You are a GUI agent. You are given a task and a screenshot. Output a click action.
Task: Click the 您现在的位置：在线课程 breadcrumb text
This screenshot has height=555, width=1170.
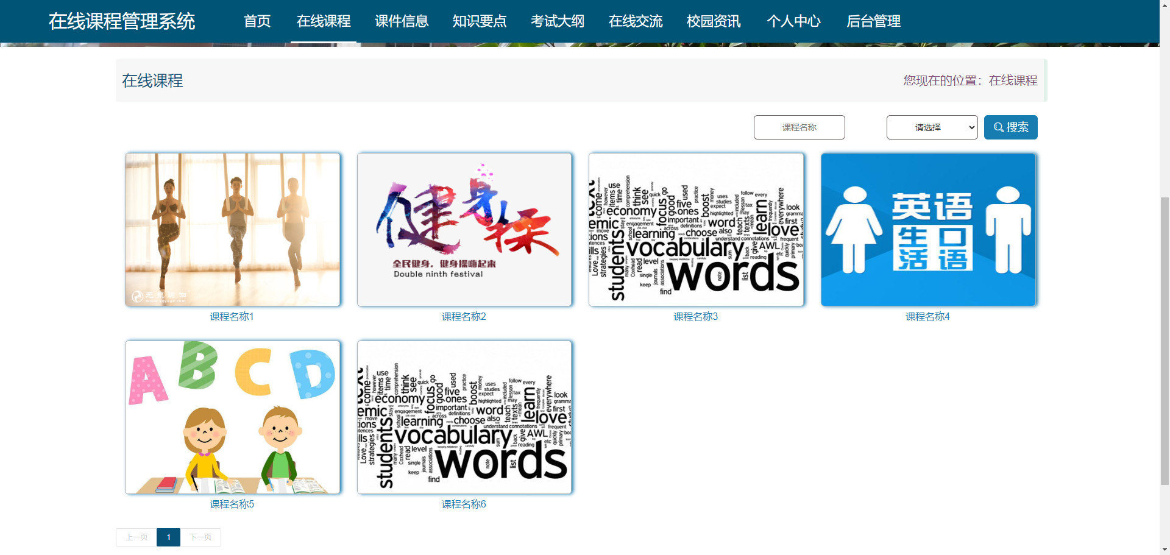pyautogui.click(x=970, y=80)
